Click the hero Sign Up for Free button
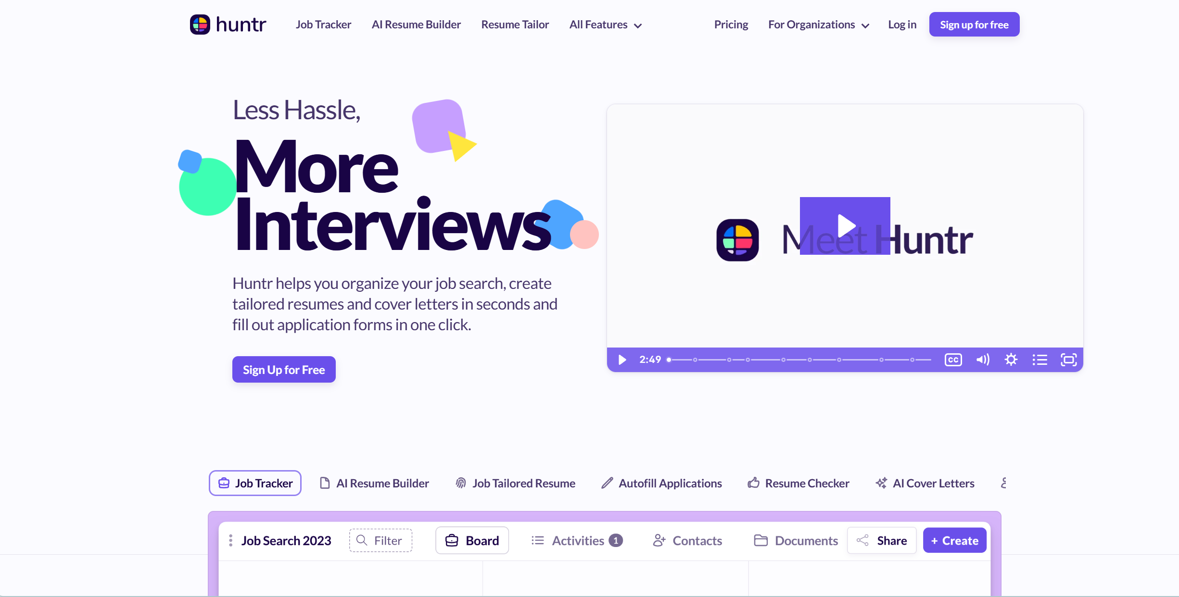The image size is (1179, 597). 284,370
